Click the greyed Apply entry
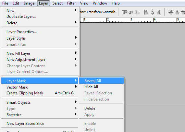 pos(101,114)
